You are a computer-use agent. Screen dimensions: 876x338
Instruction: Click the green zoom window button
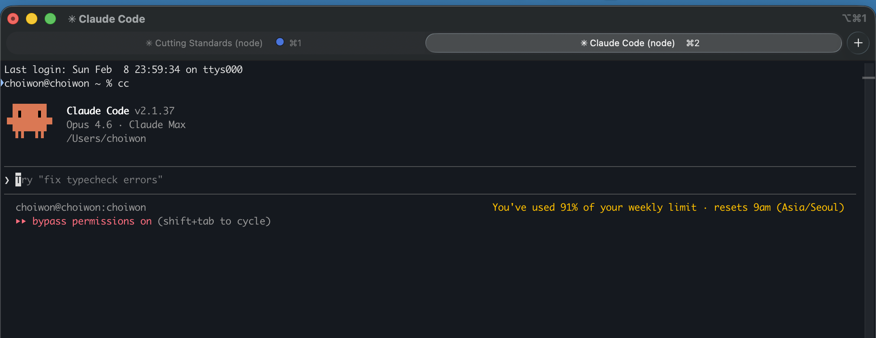pos(50,19)
